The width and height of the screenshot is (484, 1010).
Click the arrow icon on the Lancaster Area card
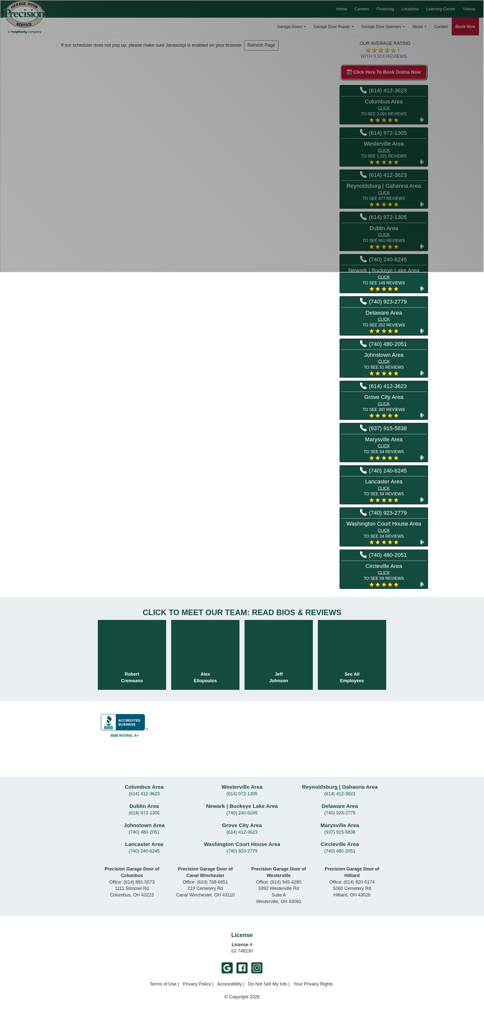point(422,500)
